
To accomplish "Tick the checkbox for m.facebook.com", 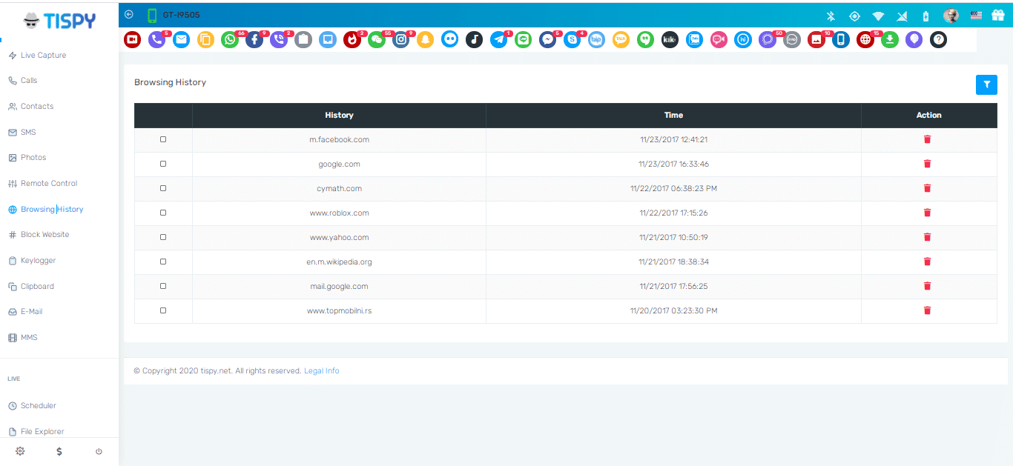I will 163,139.
